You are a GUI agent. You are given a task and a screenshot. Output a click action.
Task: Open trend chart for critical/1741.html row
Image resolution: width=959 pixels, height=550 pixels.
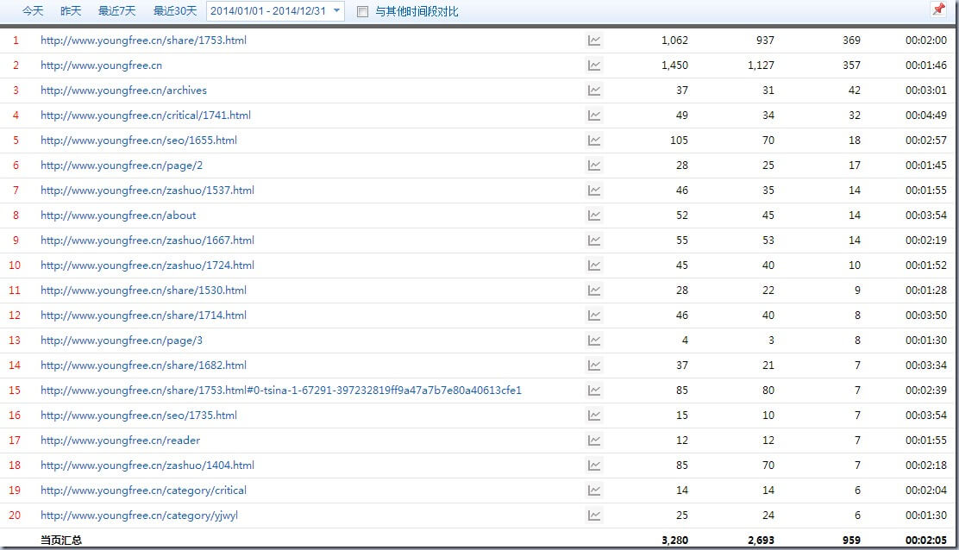594,116
